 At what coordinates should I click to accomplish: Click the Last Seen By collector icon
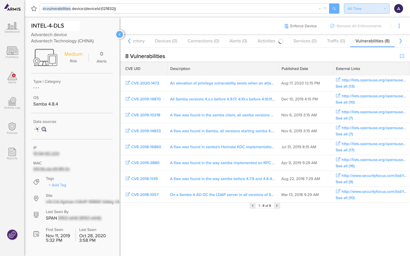[36, 215]
